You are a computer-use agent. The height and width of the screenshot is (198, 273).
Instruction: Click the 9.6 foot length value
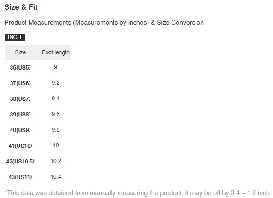coord(56,114)
